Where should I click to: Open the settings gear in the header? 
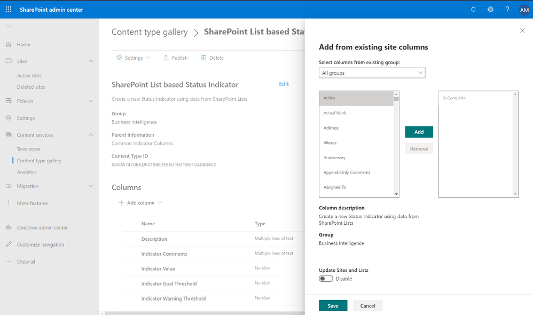[x=490, y=10]
